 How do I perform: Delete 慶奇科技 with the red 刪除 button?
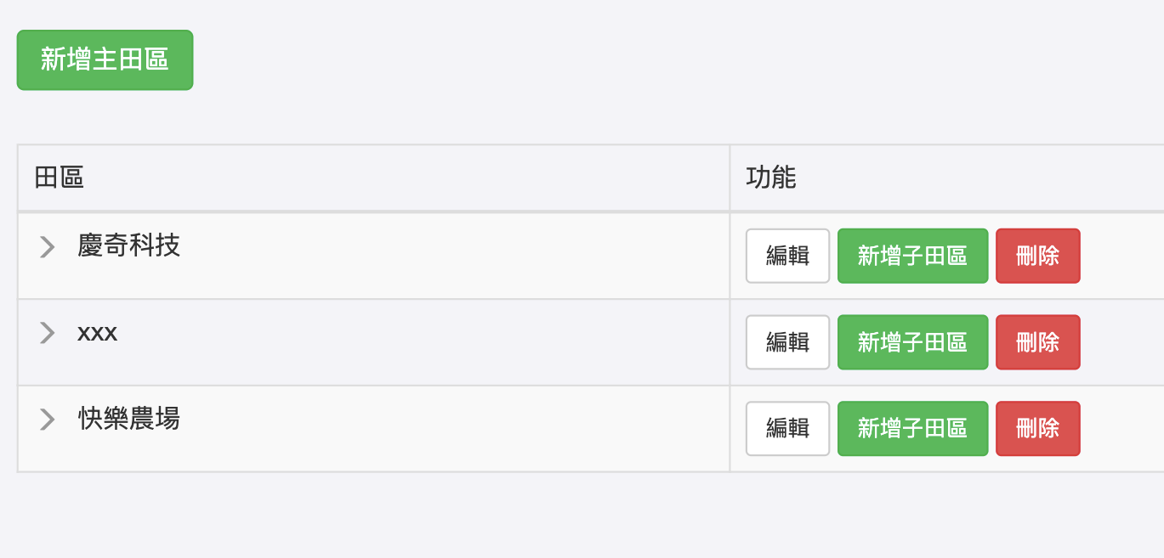pos(1037,256)
